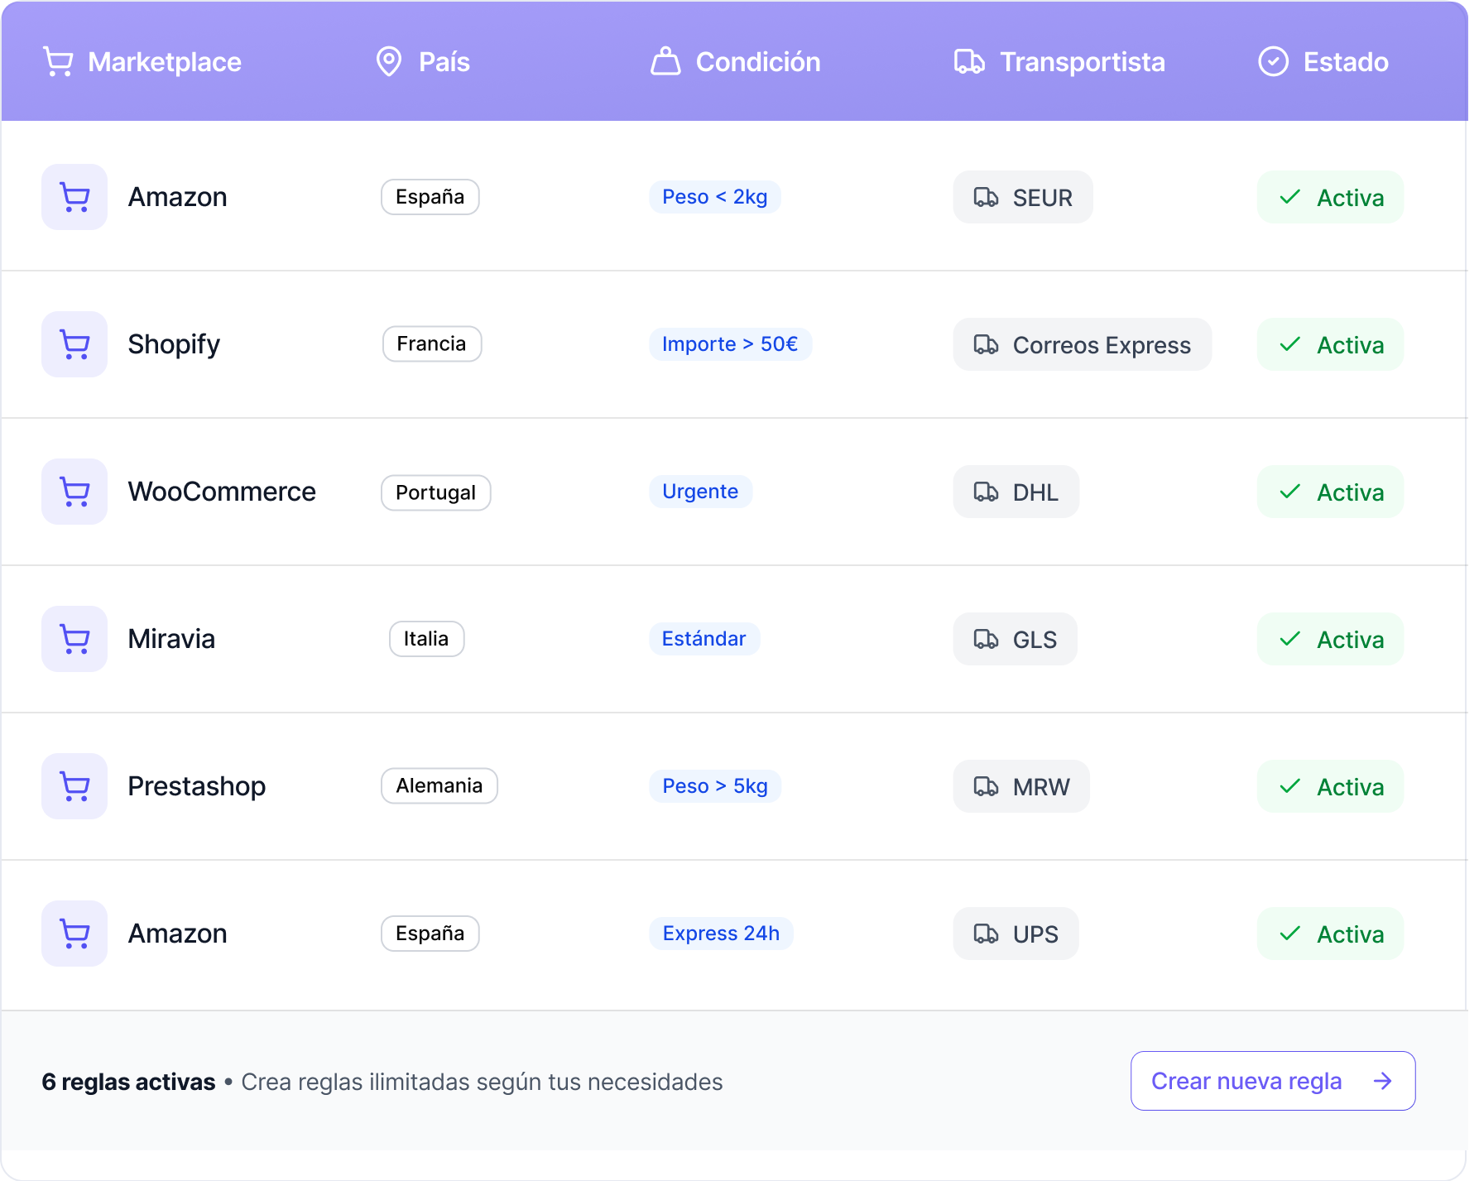Click the check-circle icon beside Estado
This screenshot has height=1181, width=1479.
click(1273, 61)
